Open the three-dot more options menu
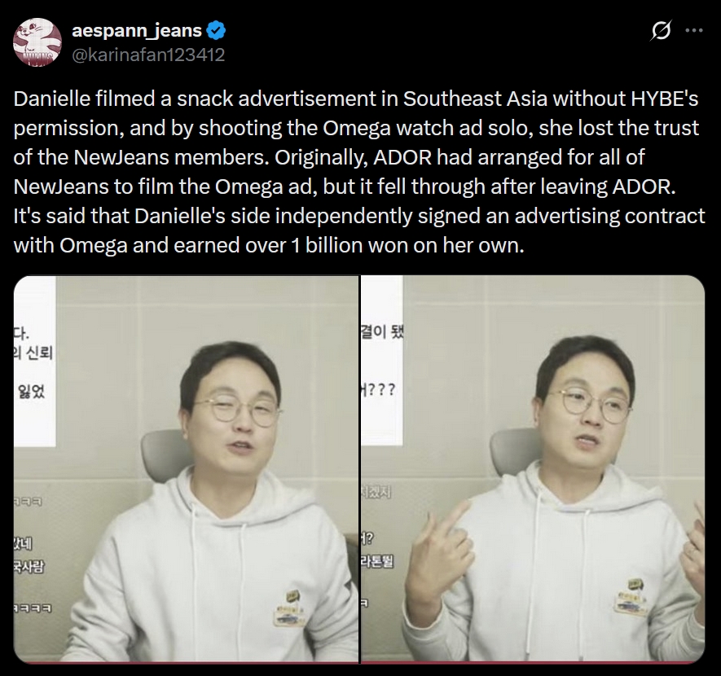Viewport: 721px width, 676px height. point(694,30)
